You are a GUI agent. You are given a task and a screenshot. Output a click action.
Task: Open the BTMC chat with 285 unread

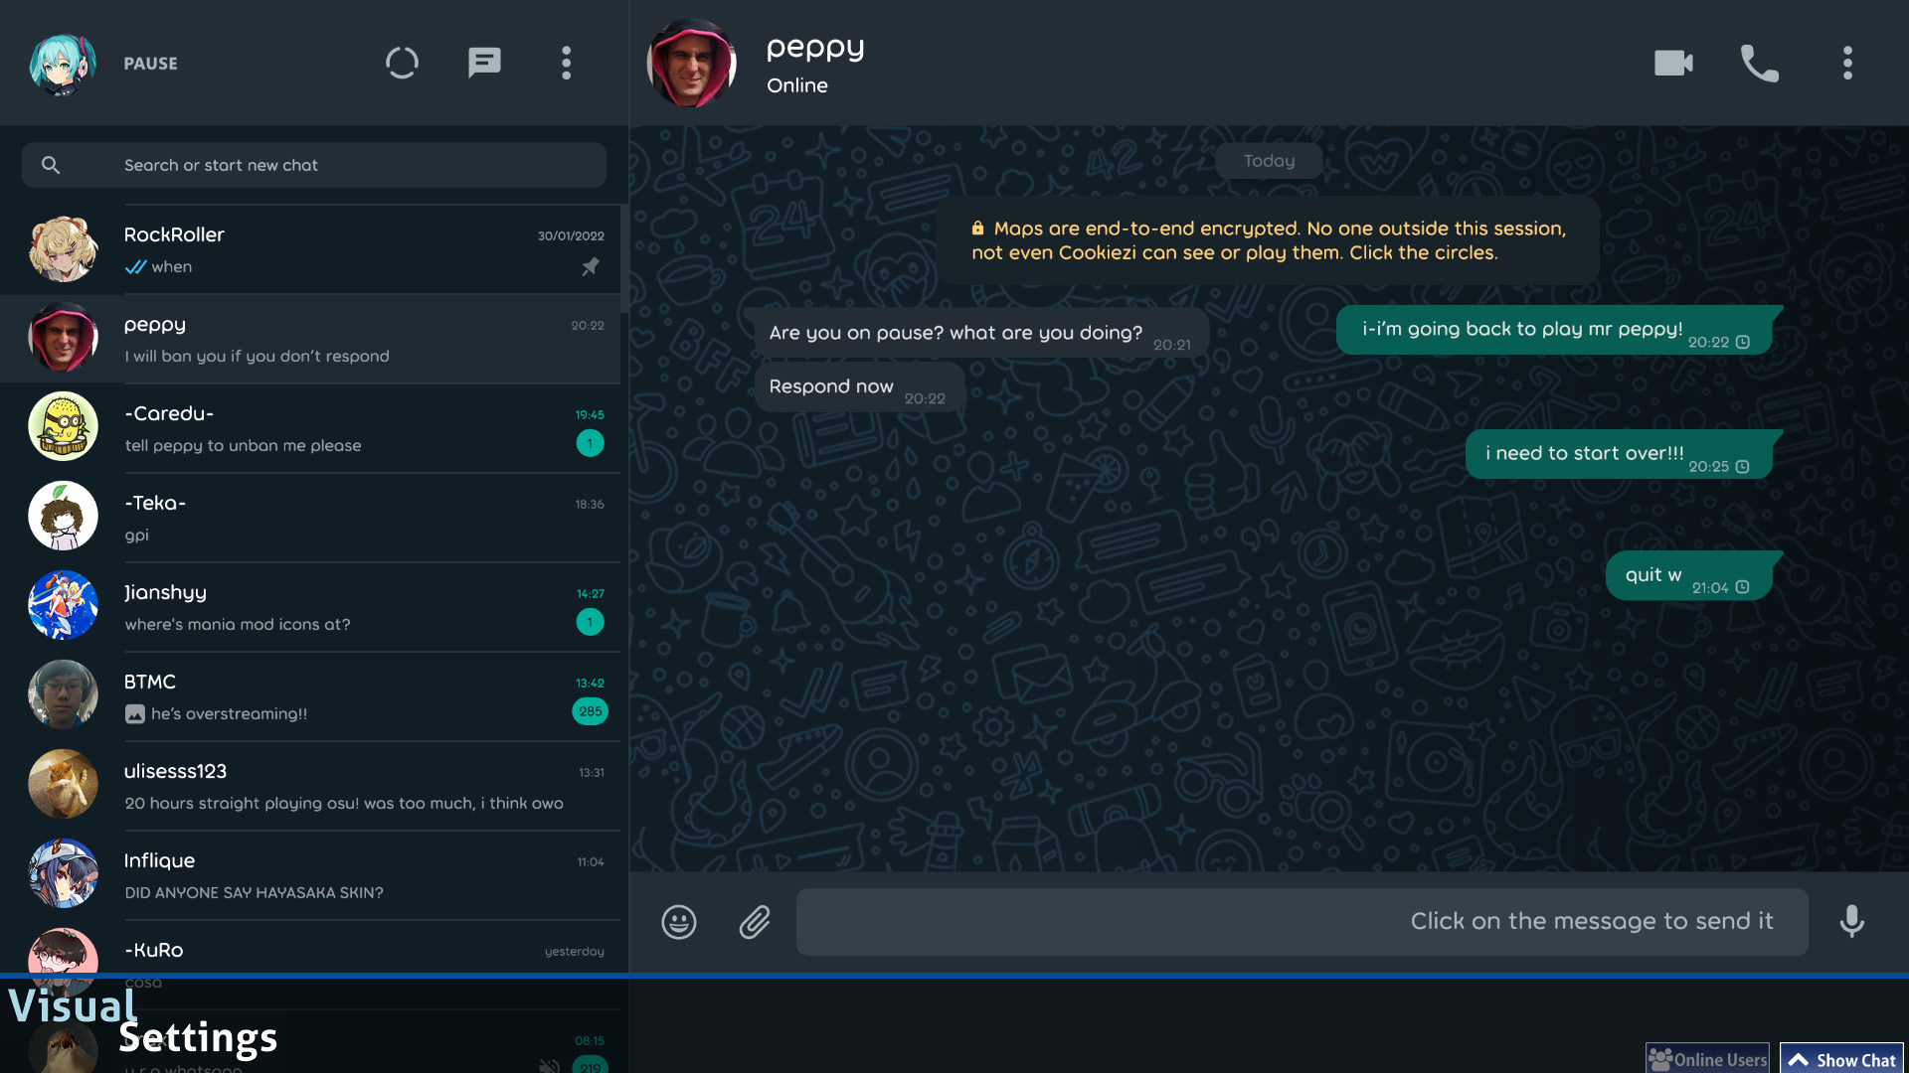314,696
